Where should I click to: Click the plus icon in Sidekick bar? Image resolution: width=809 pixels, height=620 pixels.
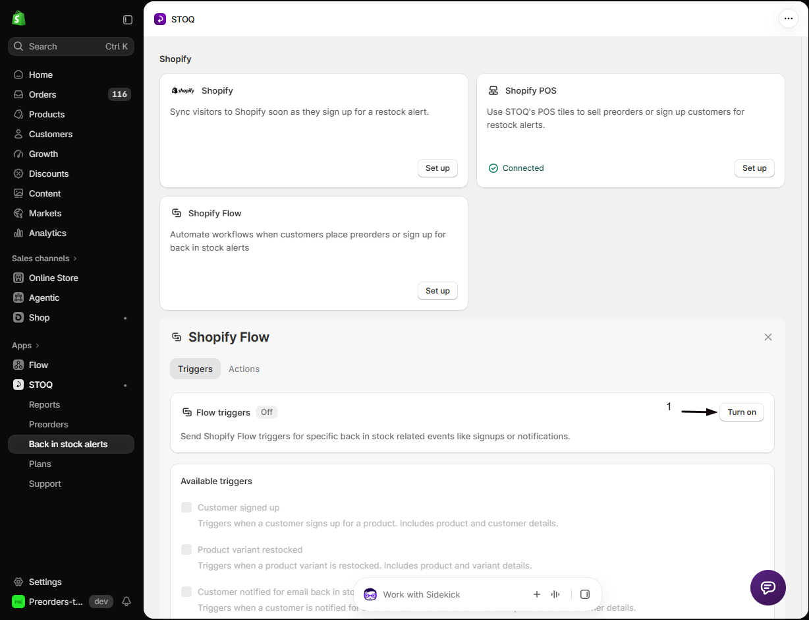[x=537, y=594]
